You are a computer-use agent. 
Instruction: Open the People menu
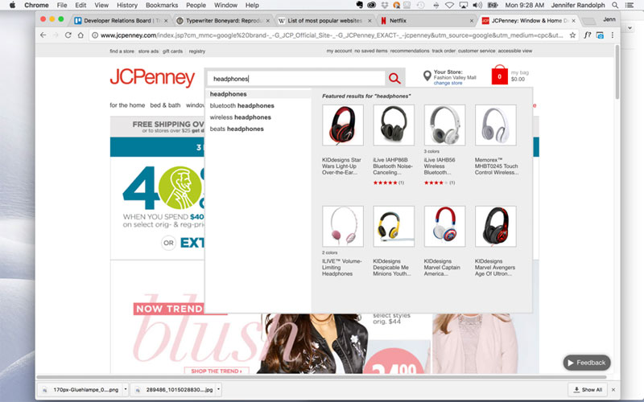pos(196,5)
